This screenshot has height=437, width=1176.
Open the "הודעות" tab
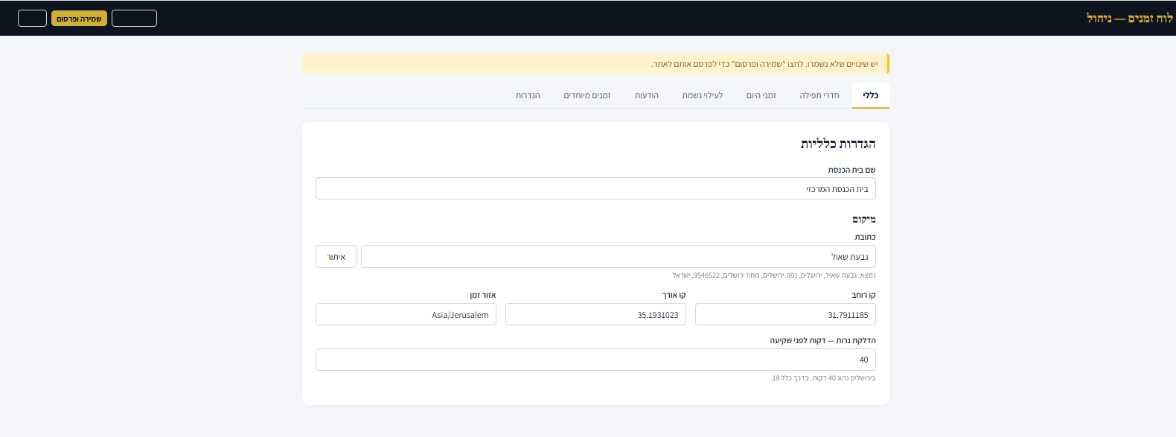point(646,95)
